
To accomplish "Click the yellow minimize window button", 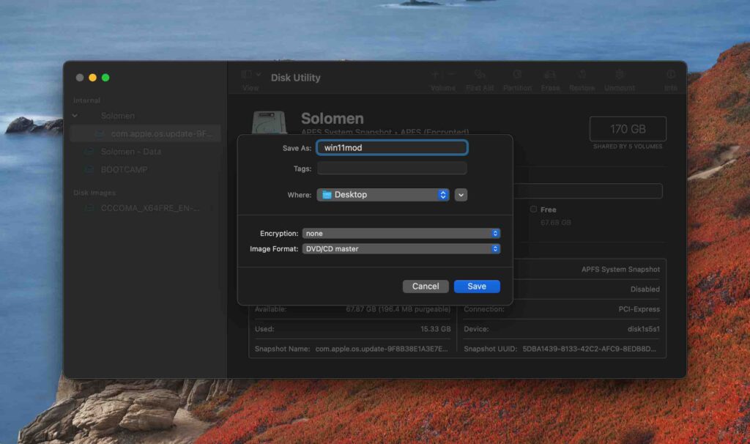I will (93, 78).
